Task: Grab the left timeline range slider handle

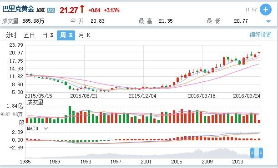Action: 252,153
